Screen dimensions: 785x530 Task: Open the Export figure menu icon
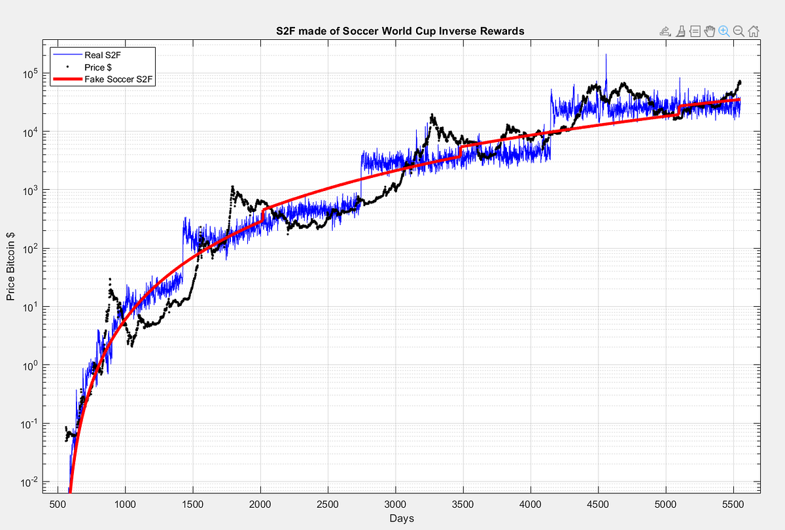click(x=665, y=31)
